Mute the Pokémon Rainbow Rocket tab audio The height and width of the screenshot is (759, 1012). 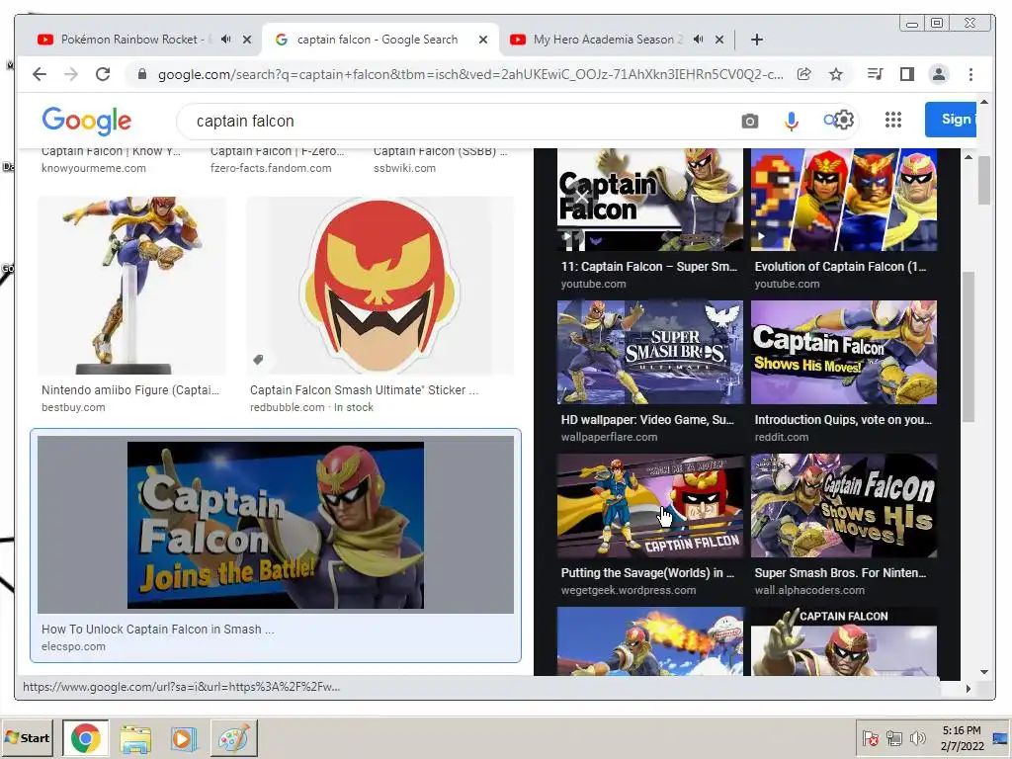[x=225, y=40]
